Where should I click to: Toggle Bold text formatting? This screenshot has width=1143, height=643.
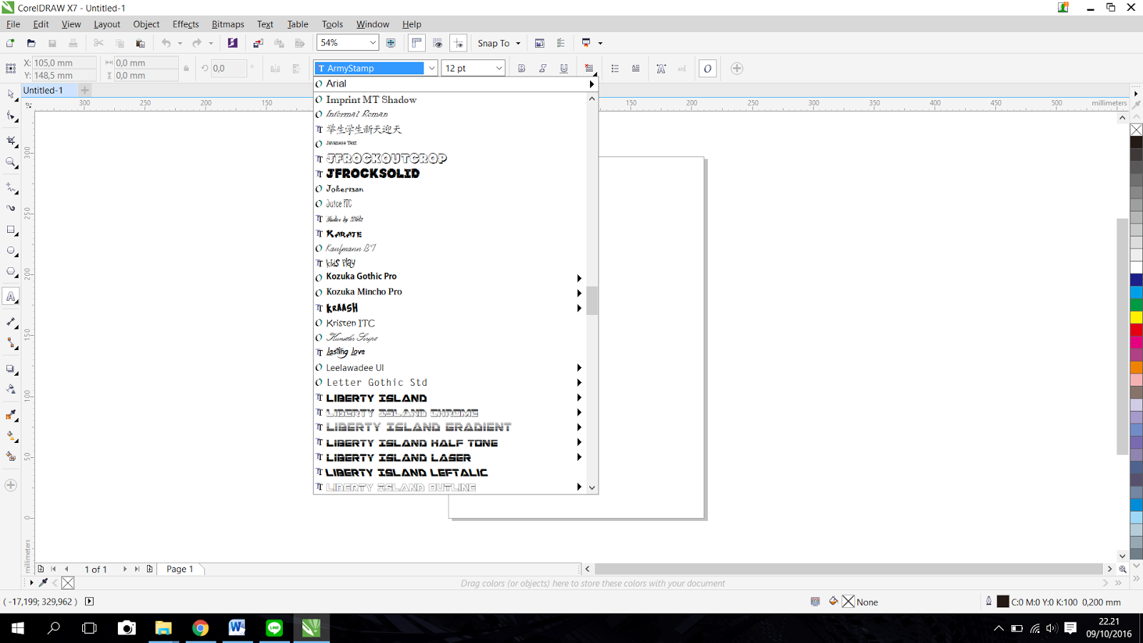[x=521, y=69]
